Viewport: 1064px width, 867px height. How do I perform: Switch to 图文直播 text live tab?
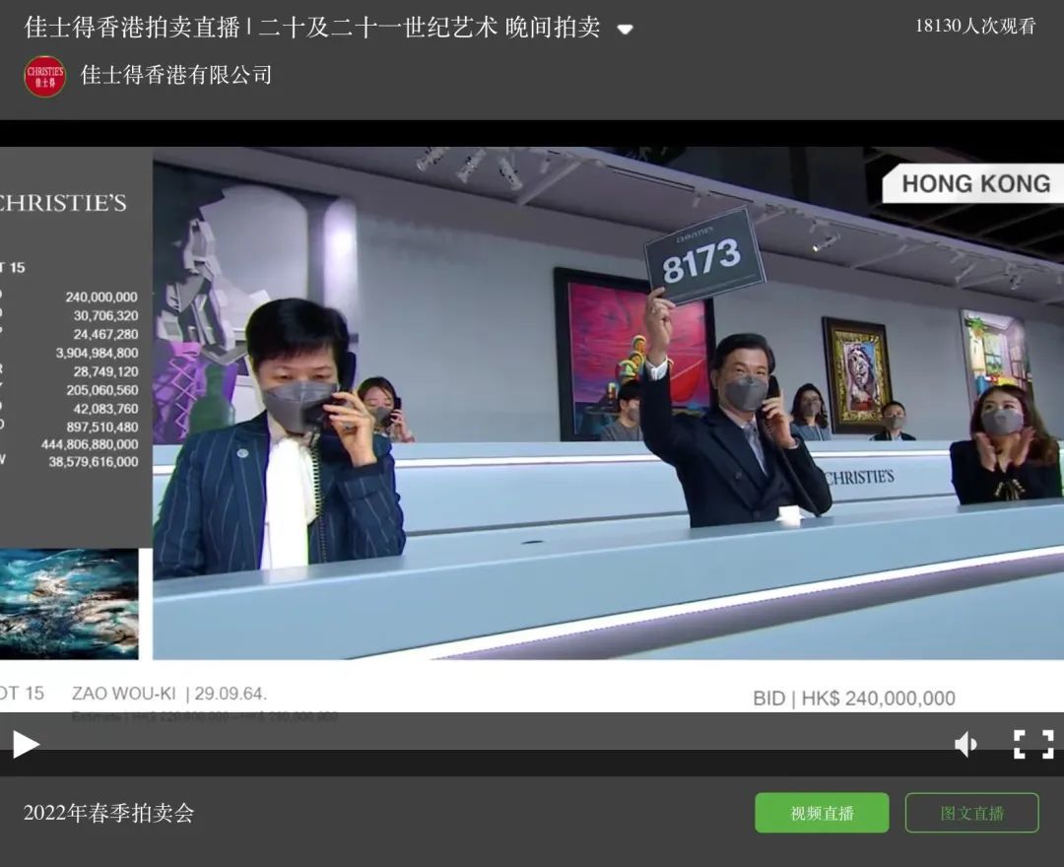971,812
